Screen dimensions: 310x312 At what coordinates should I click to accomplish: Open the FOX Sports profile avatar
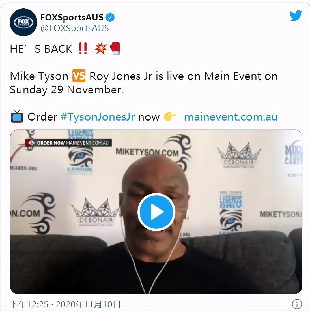pos(23,22)
